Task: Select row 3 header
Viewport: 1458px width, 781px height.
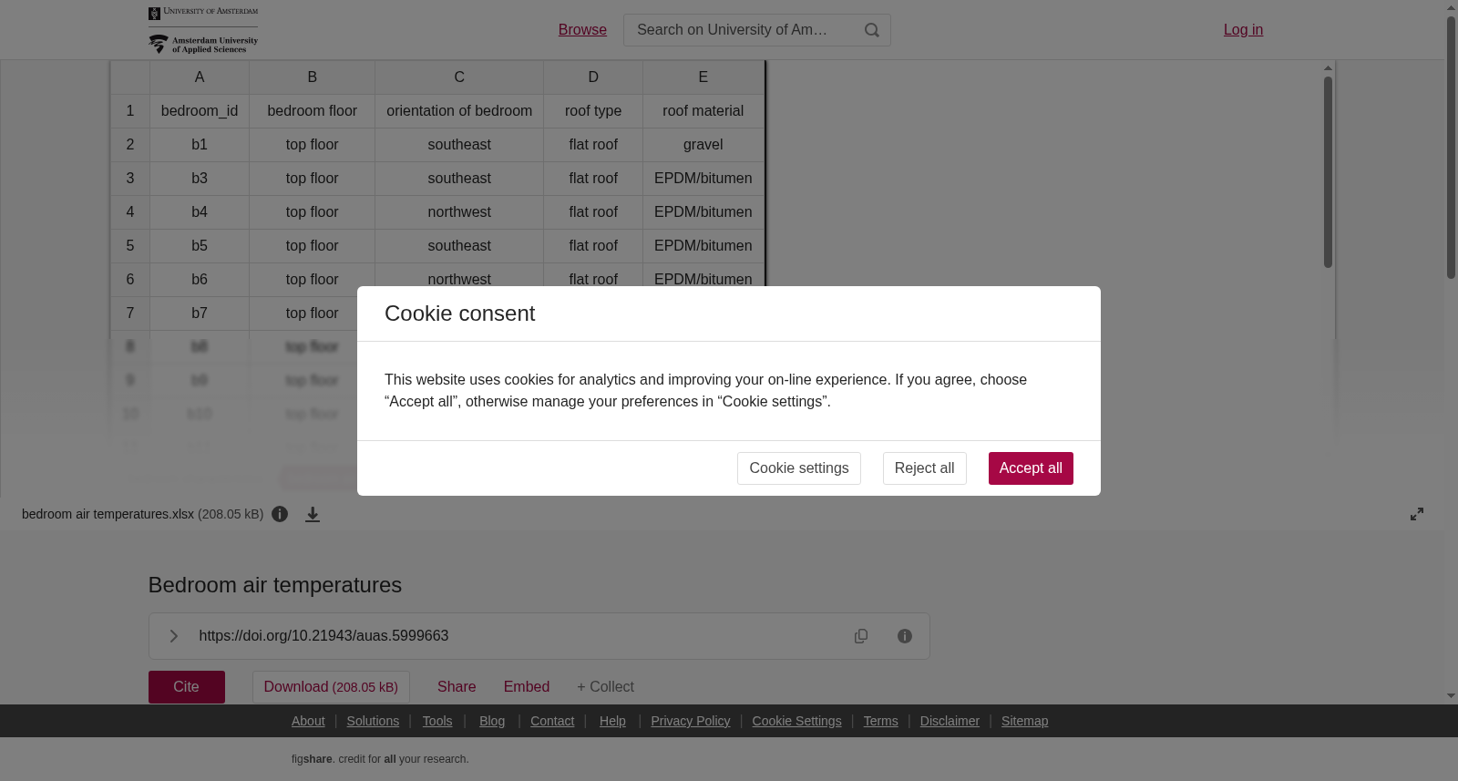Action: (x=130, y=179)
